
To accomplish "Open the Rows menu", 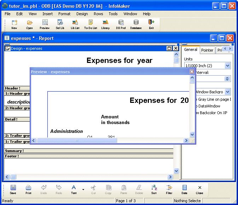I will 98,14.
